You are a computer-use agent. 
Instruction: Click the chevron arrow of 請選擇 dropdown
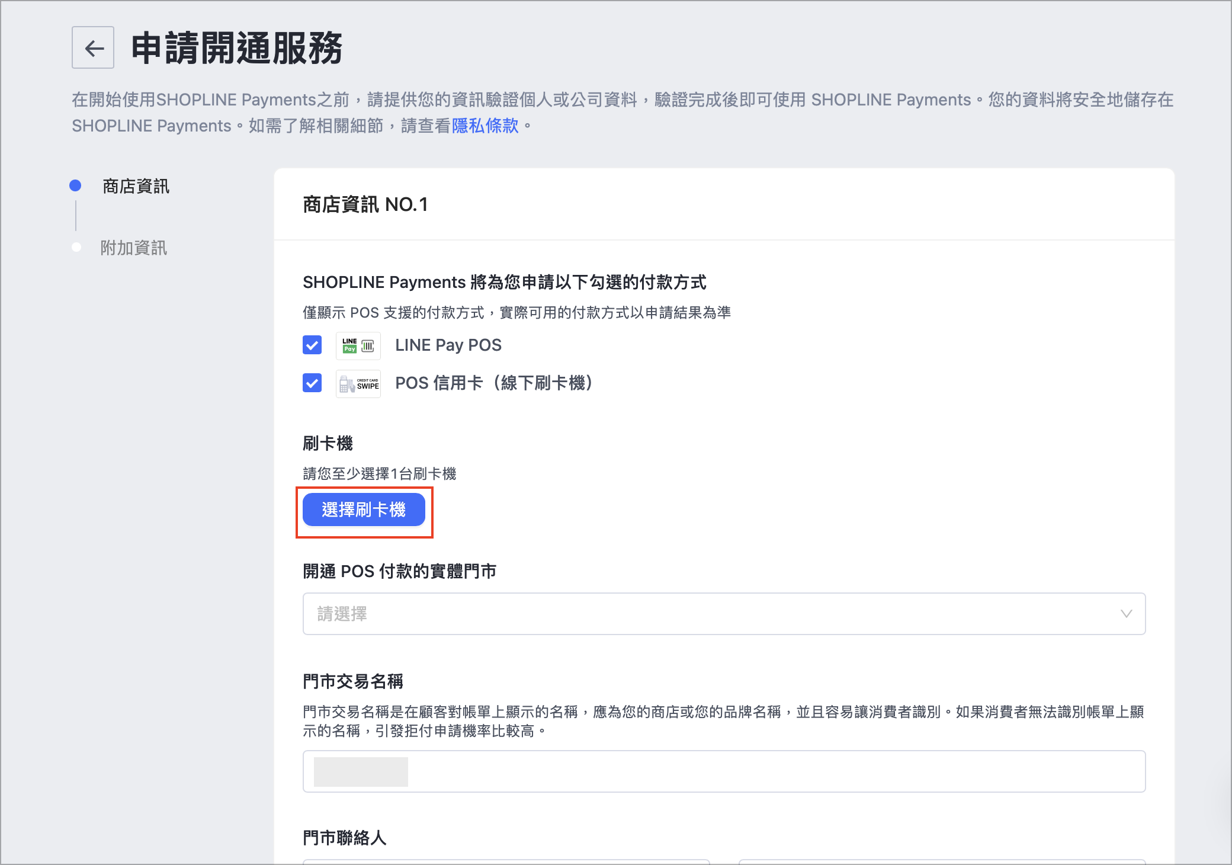pyautogui.click(x=1126, y=614)
